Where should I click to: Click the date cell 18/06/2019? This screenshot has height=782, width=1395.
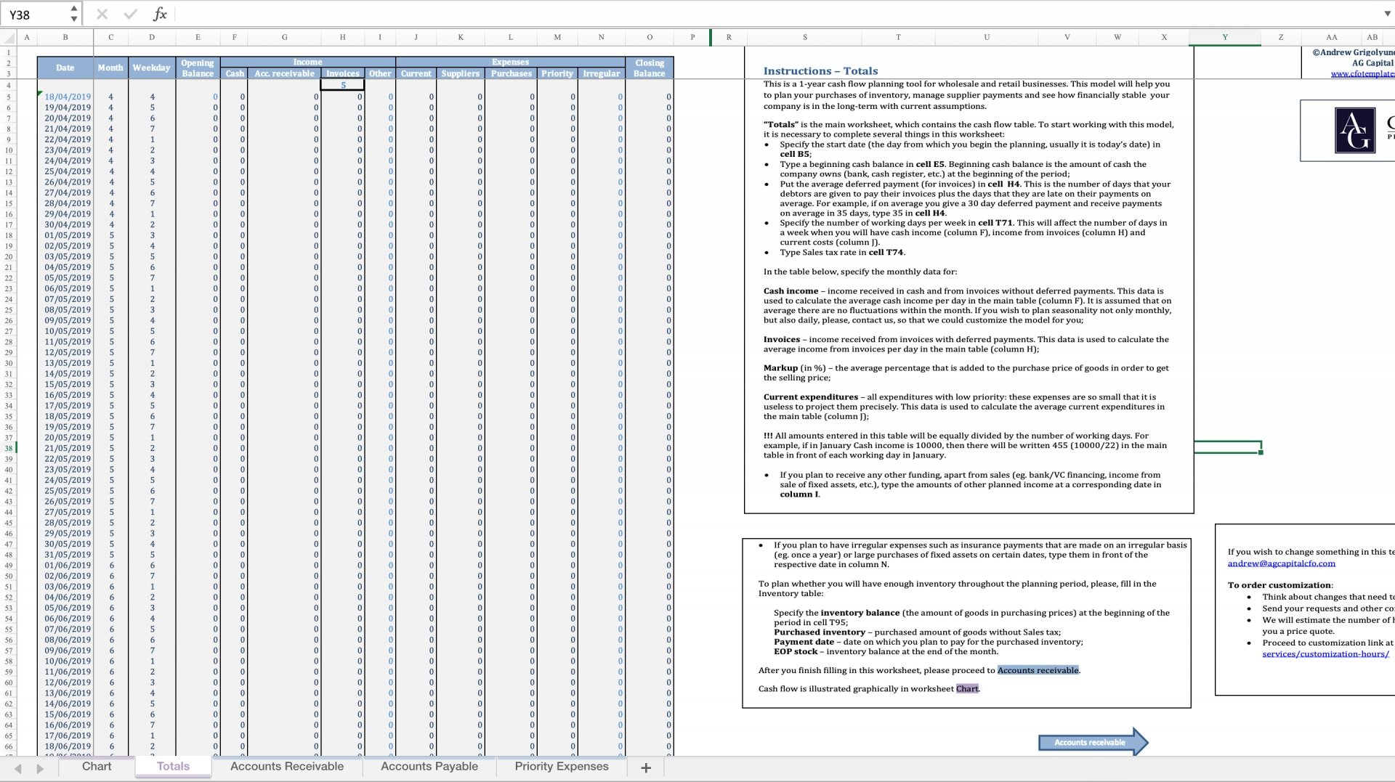click(x=67, y=746)
